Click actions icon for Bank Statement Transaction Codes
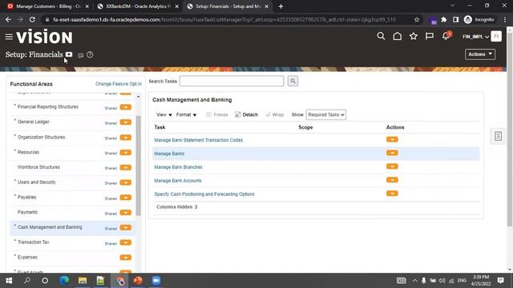The image size is (513, 288). [392, 140]
